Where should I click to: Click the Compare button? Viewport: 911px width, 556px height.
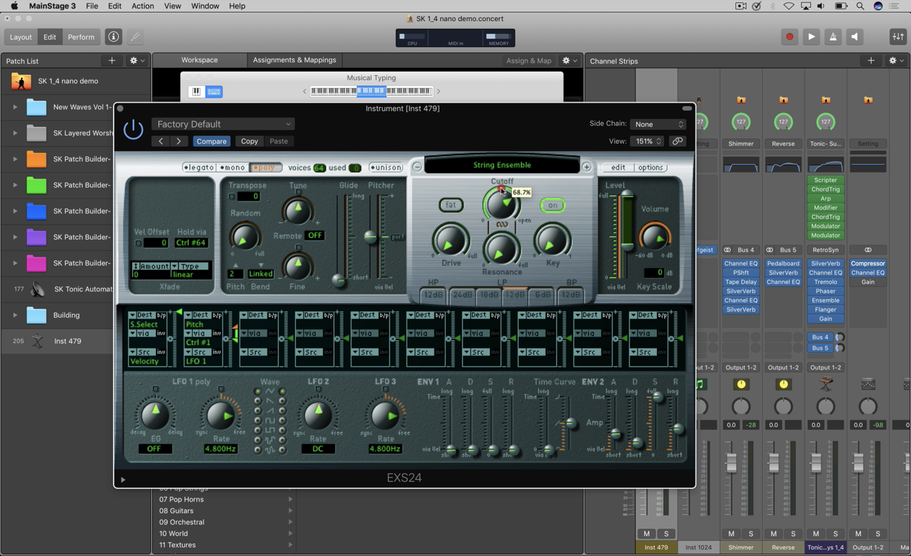coord(211,142)
